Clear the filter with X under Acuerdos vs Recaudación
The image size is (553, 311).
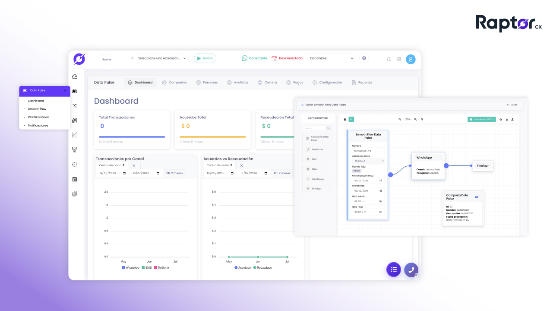[x=242, y=165]
